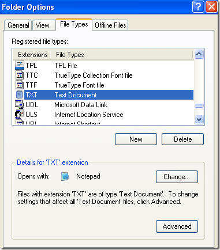Click the New button
This screenshot has width=220, height=250.
136,139
